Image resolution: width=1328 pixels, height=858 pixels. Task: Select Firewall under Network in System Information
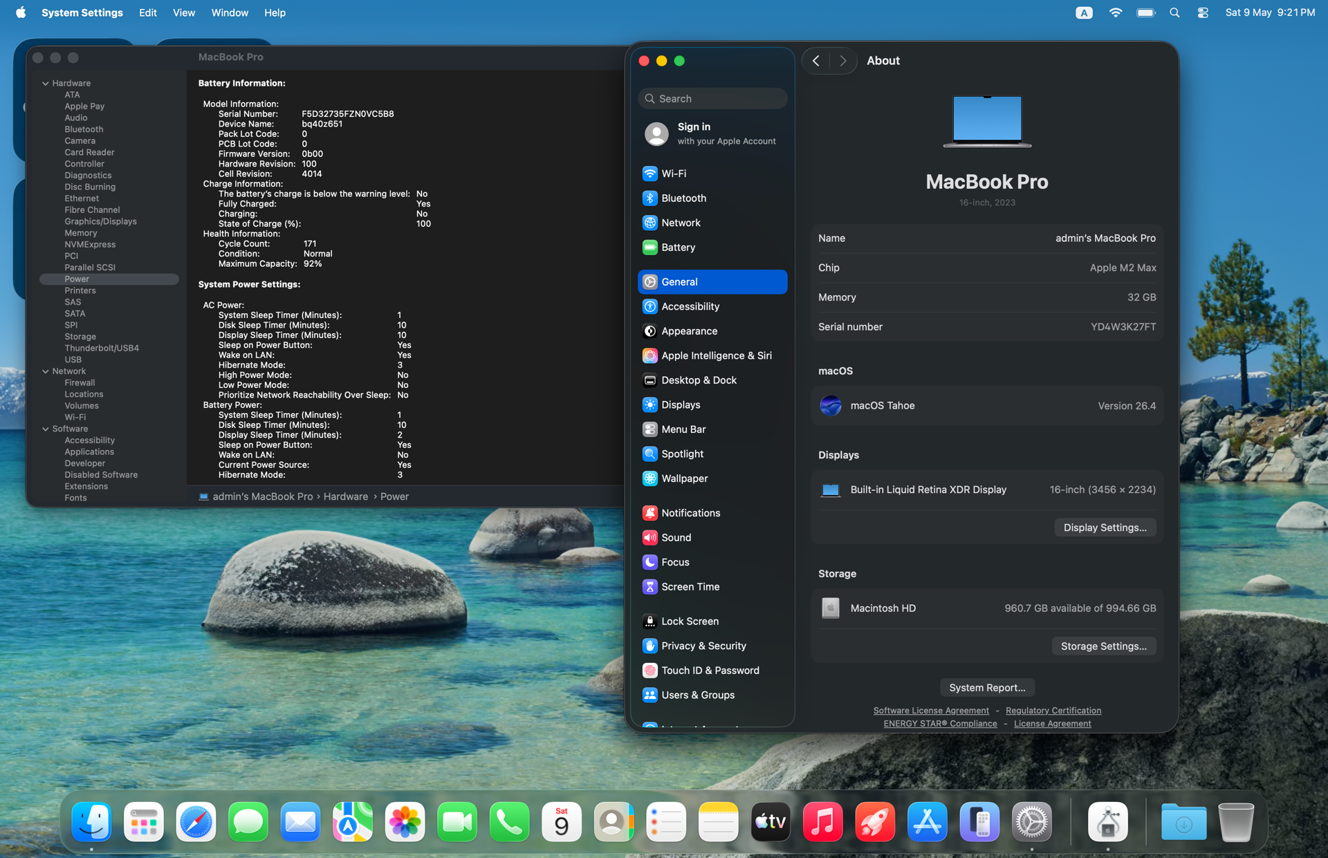pos(80,382)
